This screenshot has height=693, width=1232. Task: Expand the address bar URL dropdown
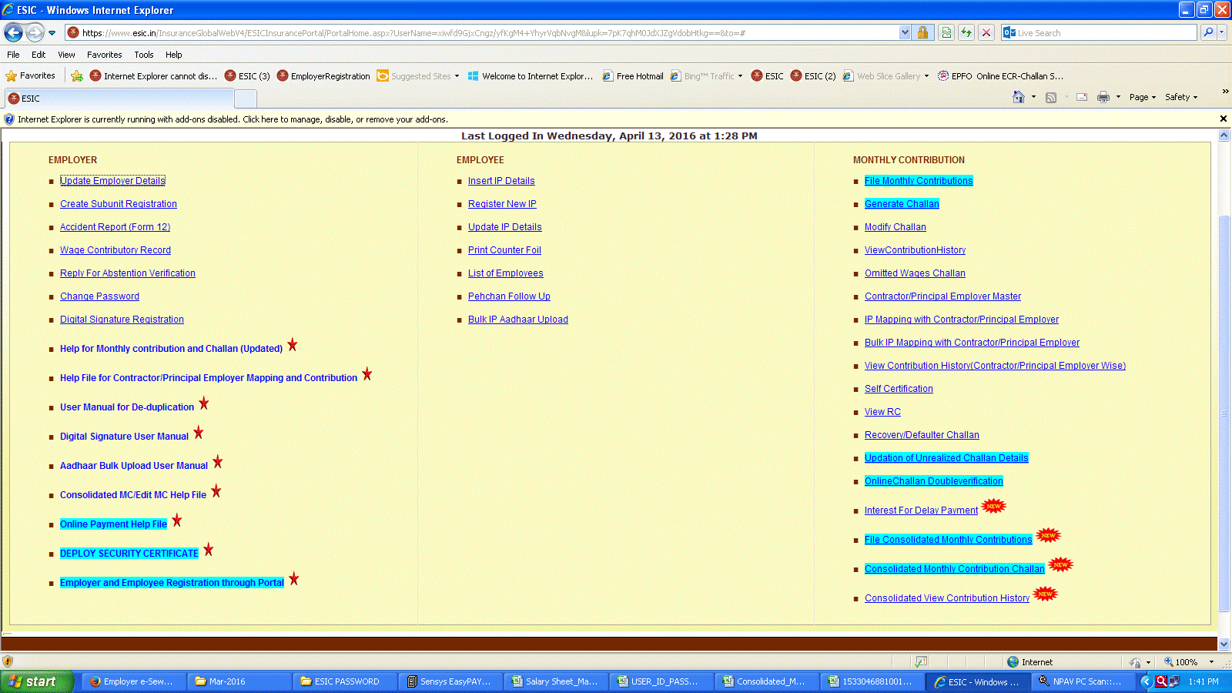(905, 32)
